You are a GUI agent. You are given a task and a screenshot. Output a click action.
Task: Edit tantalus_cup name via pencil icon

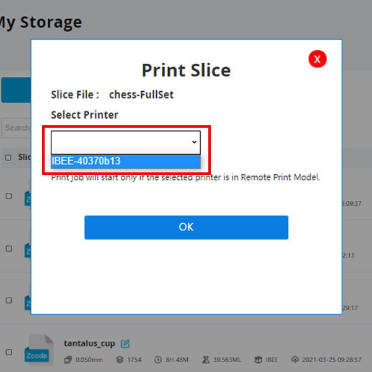[x=125, y=343]
